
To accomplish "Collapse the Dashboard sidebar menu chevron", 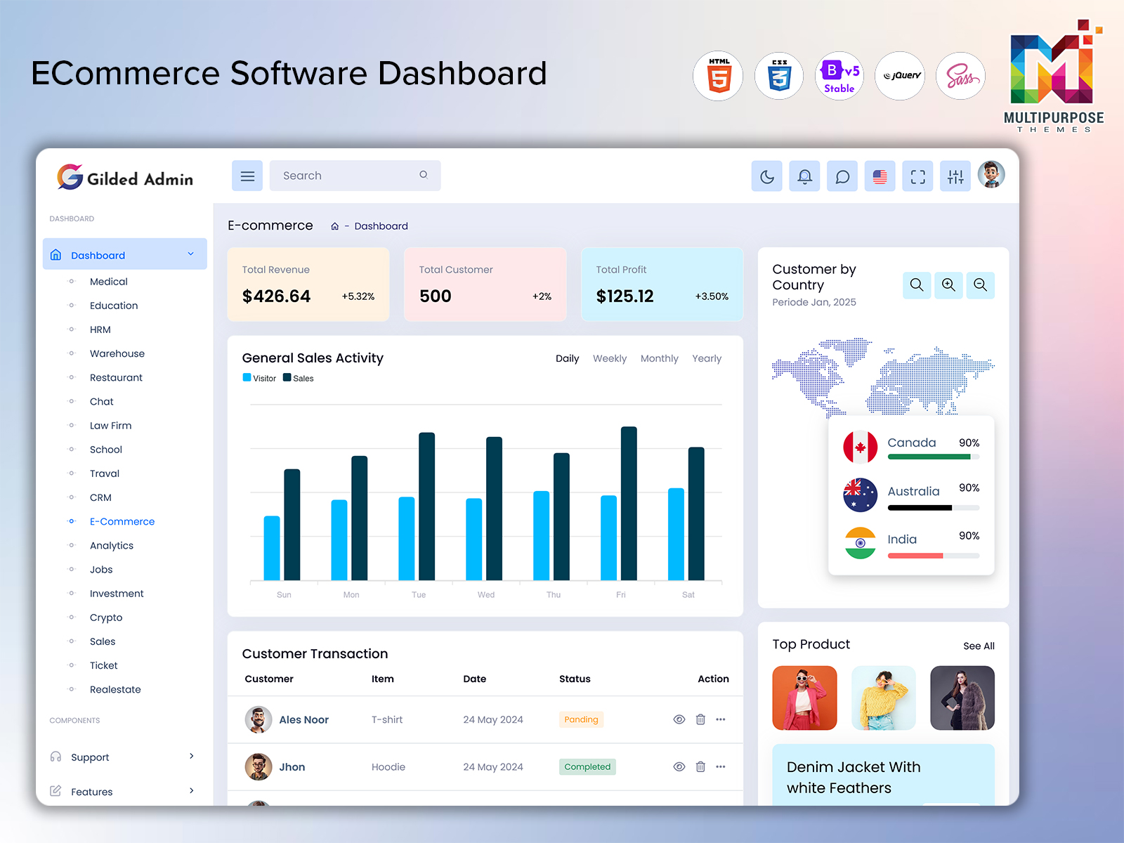I will click(x=190, y=254).
